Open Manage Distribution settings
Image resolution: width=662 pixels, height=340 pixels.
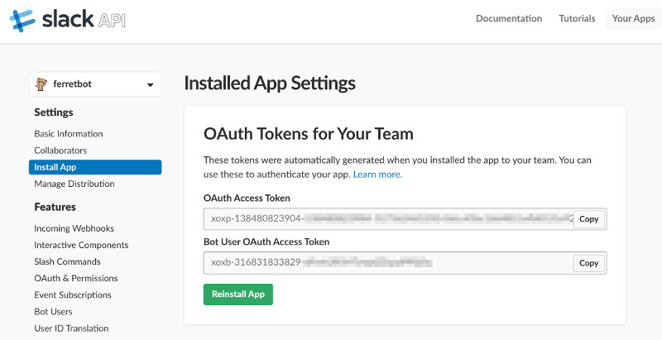click(x=74, y=184)
